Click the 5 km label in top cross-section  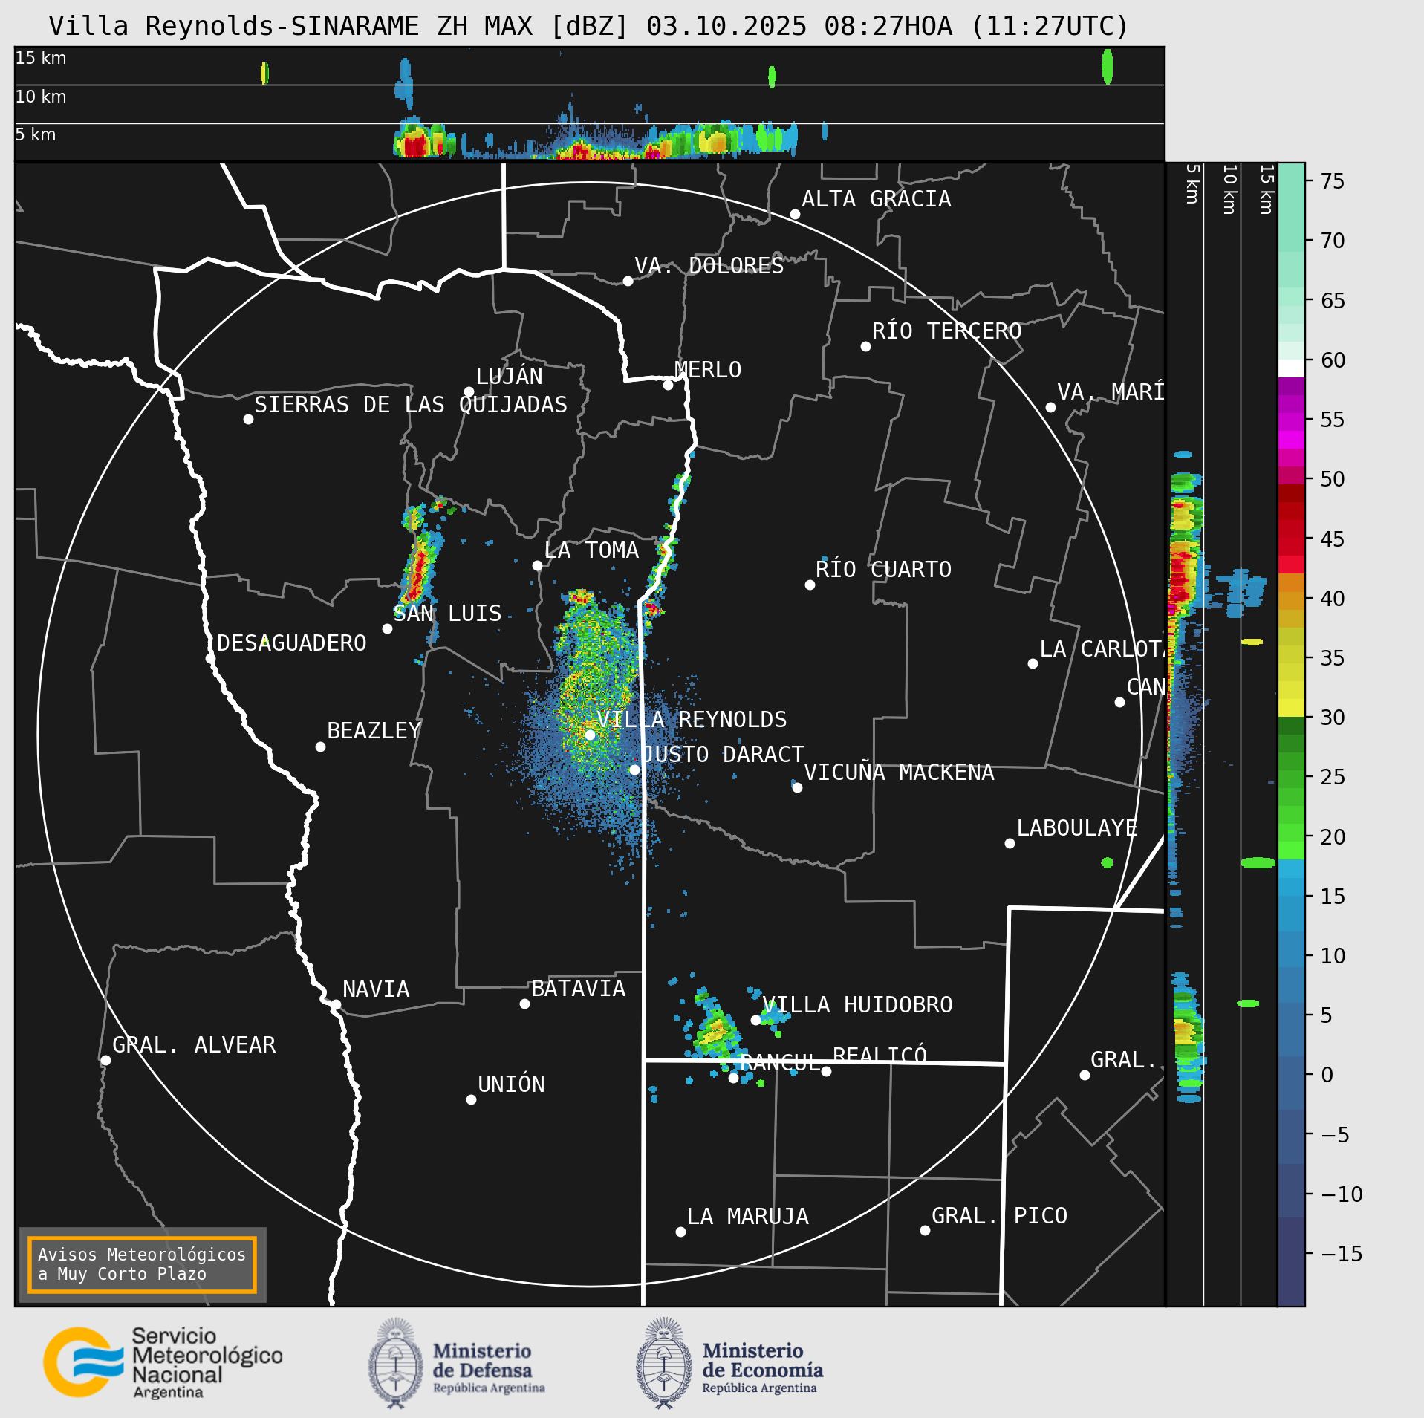click(x=36, y=134)
